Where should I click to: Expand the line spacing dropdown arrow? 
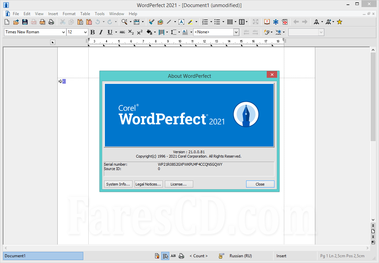pyautogui.click(x=179, y=32)
